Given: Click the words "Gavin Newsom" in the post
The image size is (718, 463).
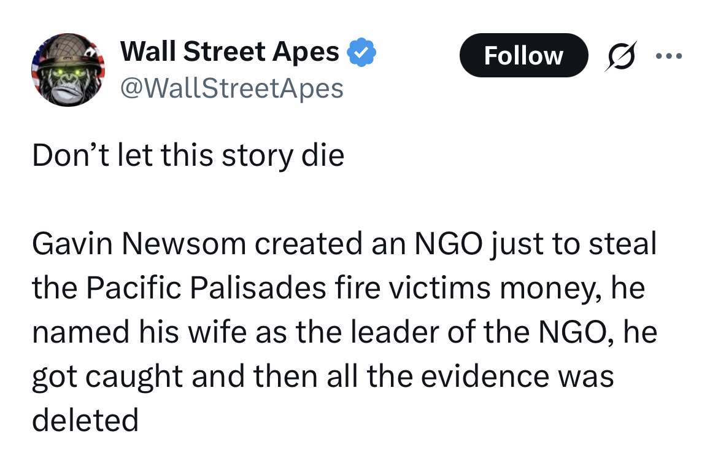Looking at the screenshot, I should point(139,244).
